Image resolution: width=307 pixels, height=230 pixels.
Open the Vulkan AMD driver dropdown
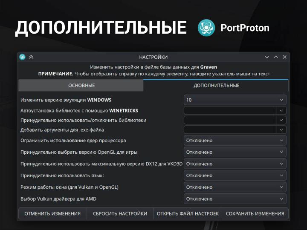(235, 199)
